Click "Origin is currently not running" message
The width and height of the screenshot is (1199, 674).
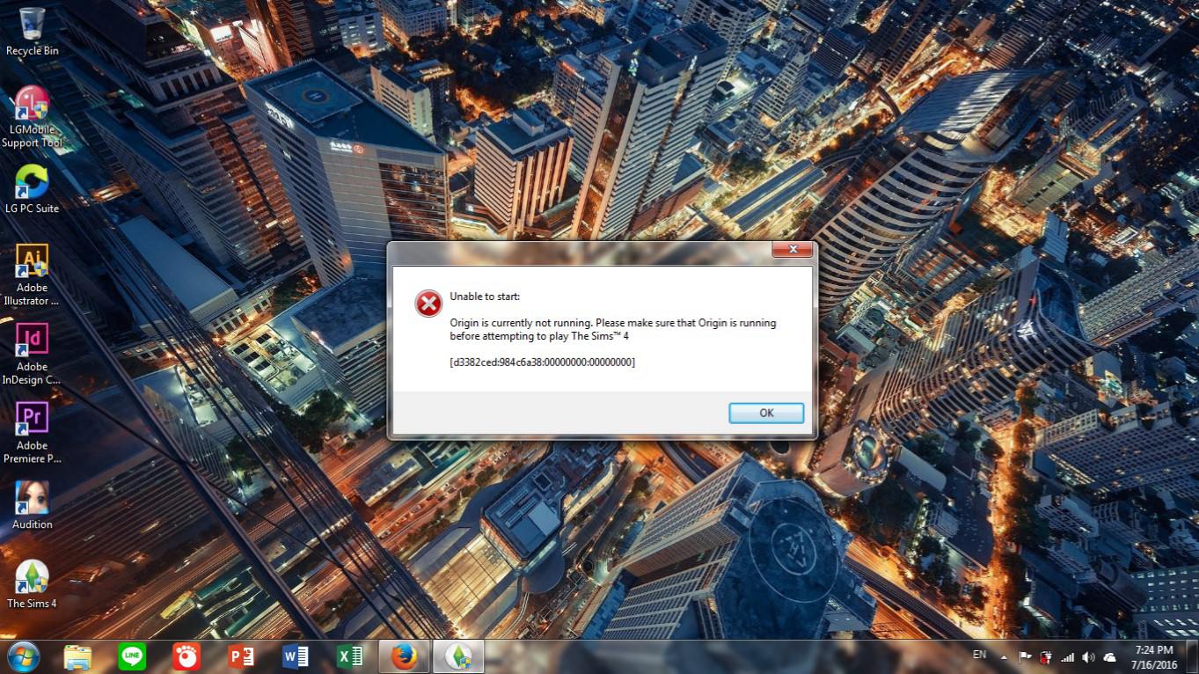(x=612, y=329)
